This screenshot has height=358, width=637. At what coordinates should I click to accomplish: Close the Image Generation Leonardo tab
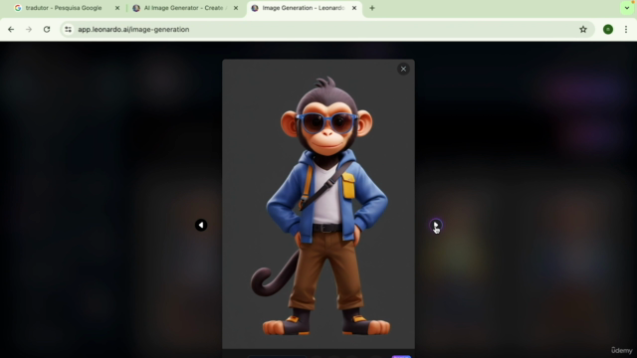point(354,8)
